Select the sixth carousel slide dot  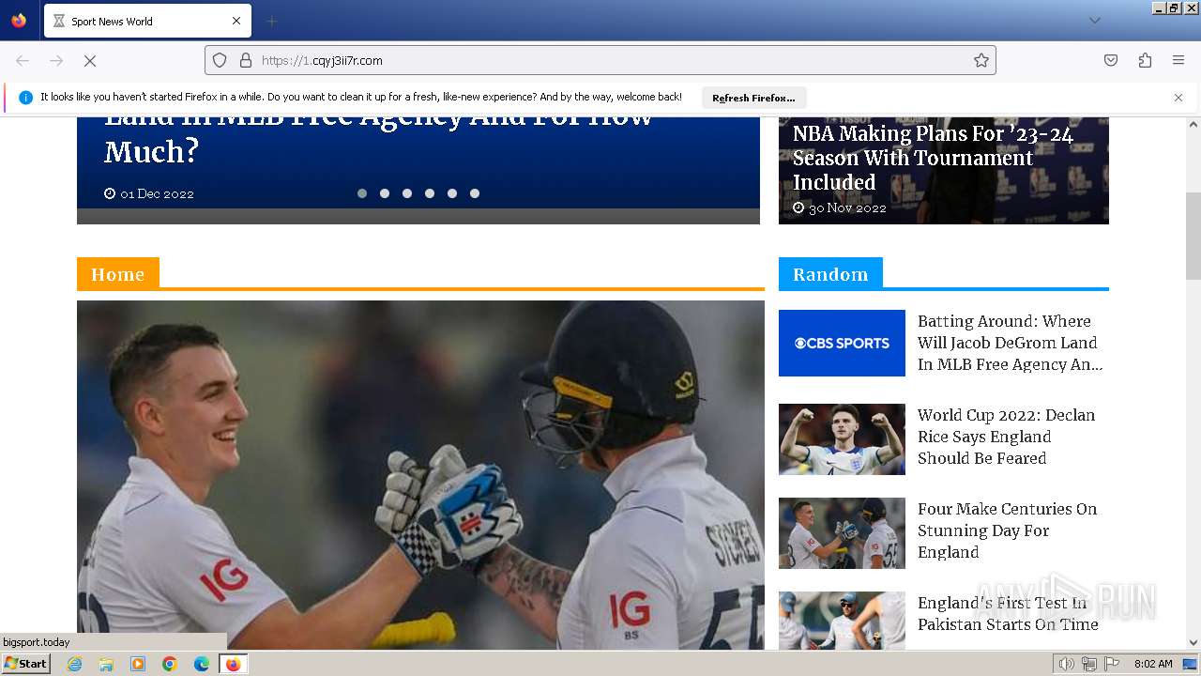point(475,193)
